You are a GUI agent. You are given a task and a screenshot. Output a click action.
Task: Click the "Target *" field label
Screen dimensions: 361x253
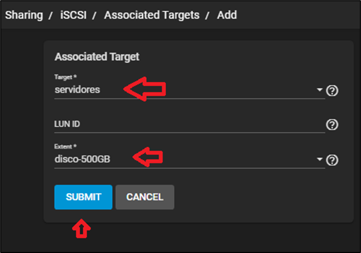pos(65,77)
